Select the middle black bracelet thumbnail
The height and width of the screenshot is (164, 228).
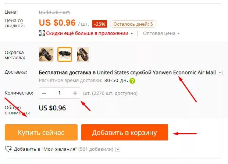[65, 54]
